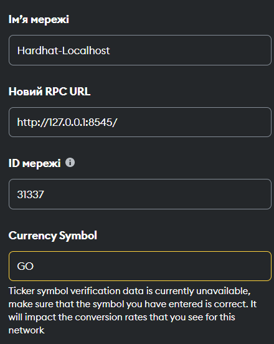Click the Ім'я мережі label
Screen dimensions: 274x344
[39, 19]
